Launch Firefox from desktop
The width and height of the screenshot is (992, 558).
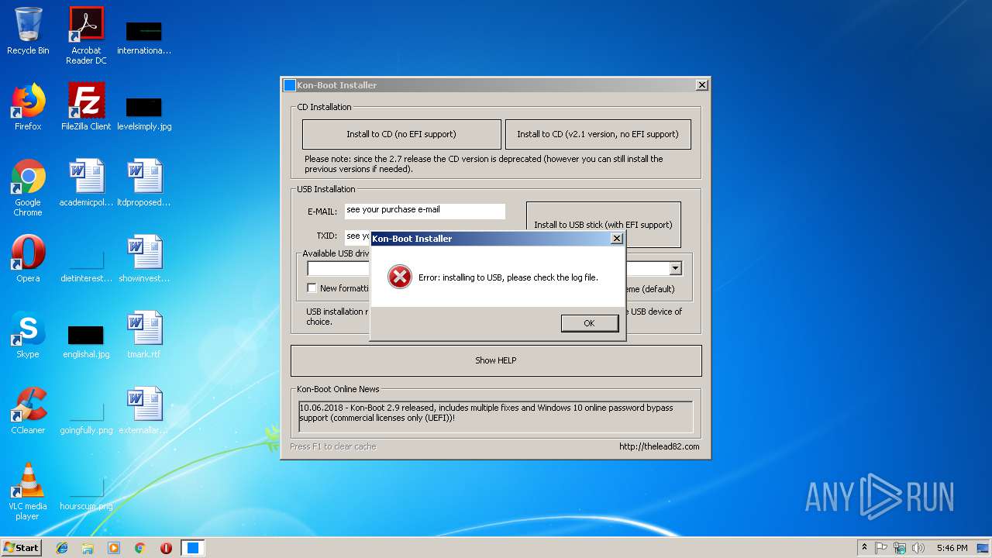click(x=28, y=107)
